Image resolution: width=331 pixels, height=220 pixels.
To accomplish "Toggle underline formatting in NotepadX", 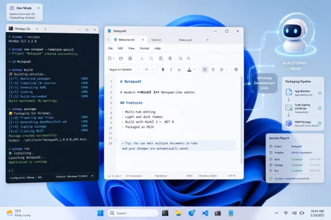I will coord(179,69).
